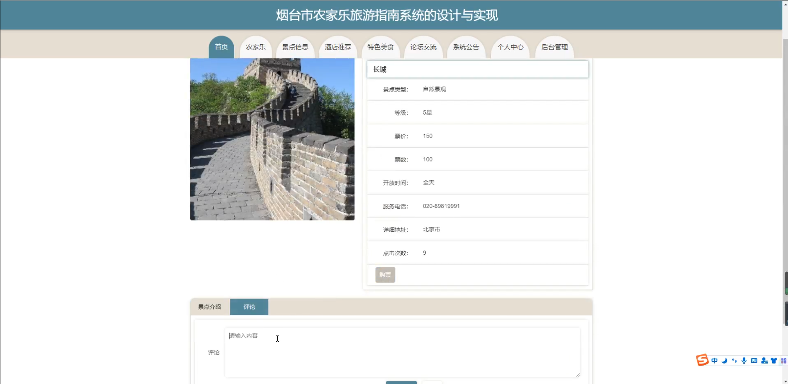The width and height of the screenshot is (788, 384).
Task: Click the 等级 label
Action: (401, 113)
